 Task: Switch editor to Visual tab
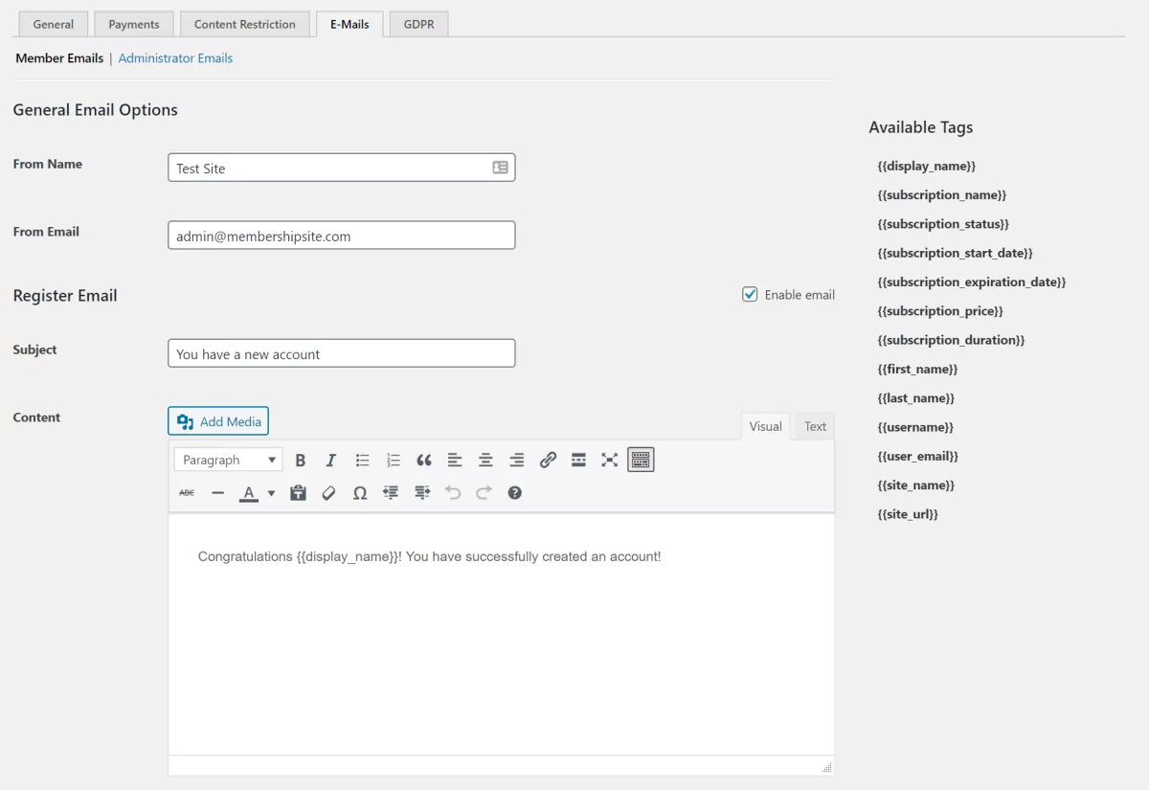pyautogui.click(x=766, y=427)
